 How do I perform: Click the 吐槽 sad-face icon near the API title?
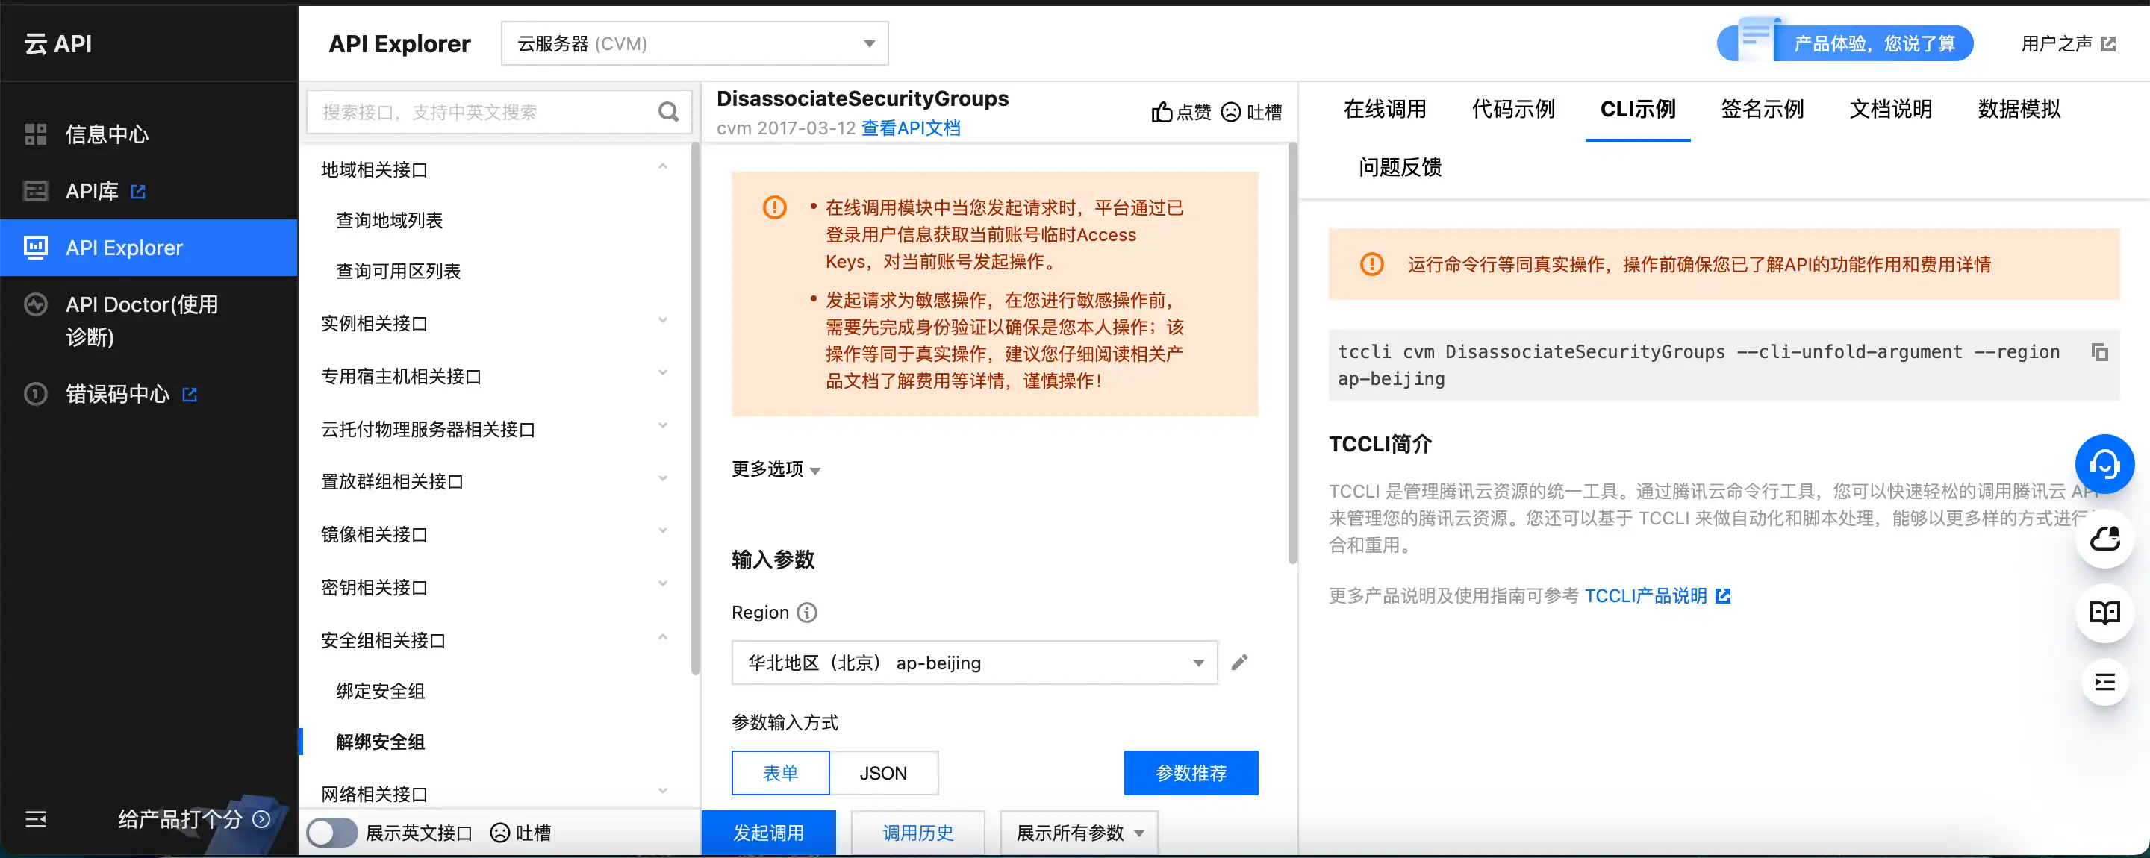tap(1231, 112)
